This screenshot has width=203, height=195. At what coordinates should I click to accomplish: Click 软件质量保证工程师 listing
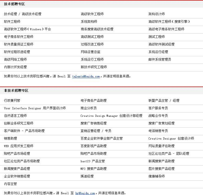tap(19, 44)
